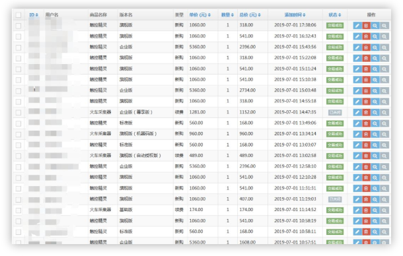Delete the order added at 15:22:08

click(366, 58)
